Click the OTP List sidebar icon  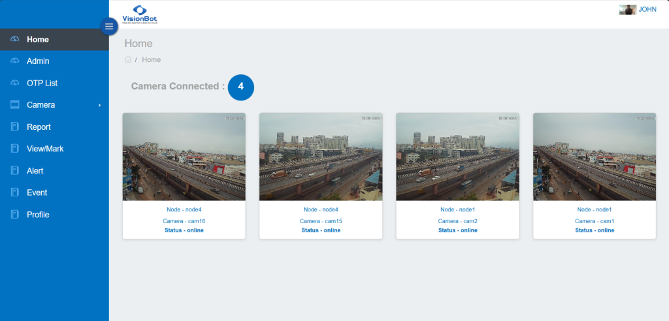click(15, 84)
